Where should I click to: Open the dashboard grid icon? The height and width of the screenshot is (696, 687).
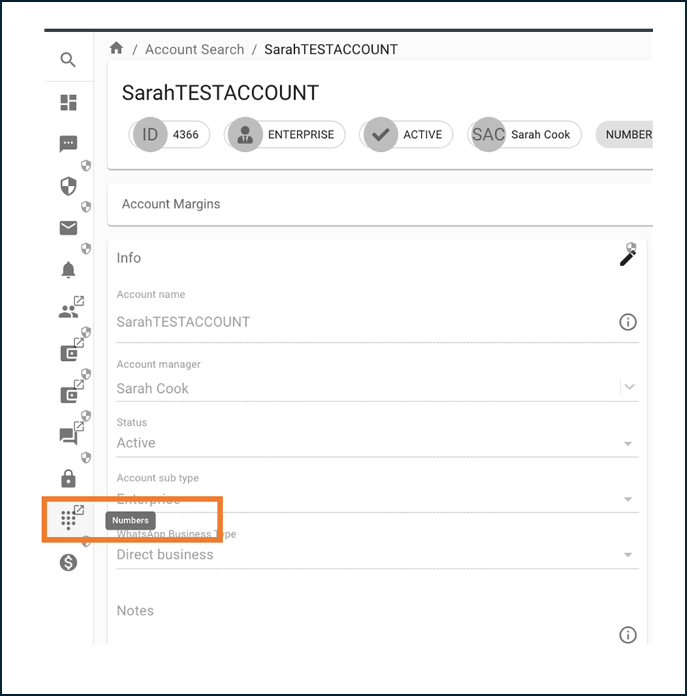(68, 102)
